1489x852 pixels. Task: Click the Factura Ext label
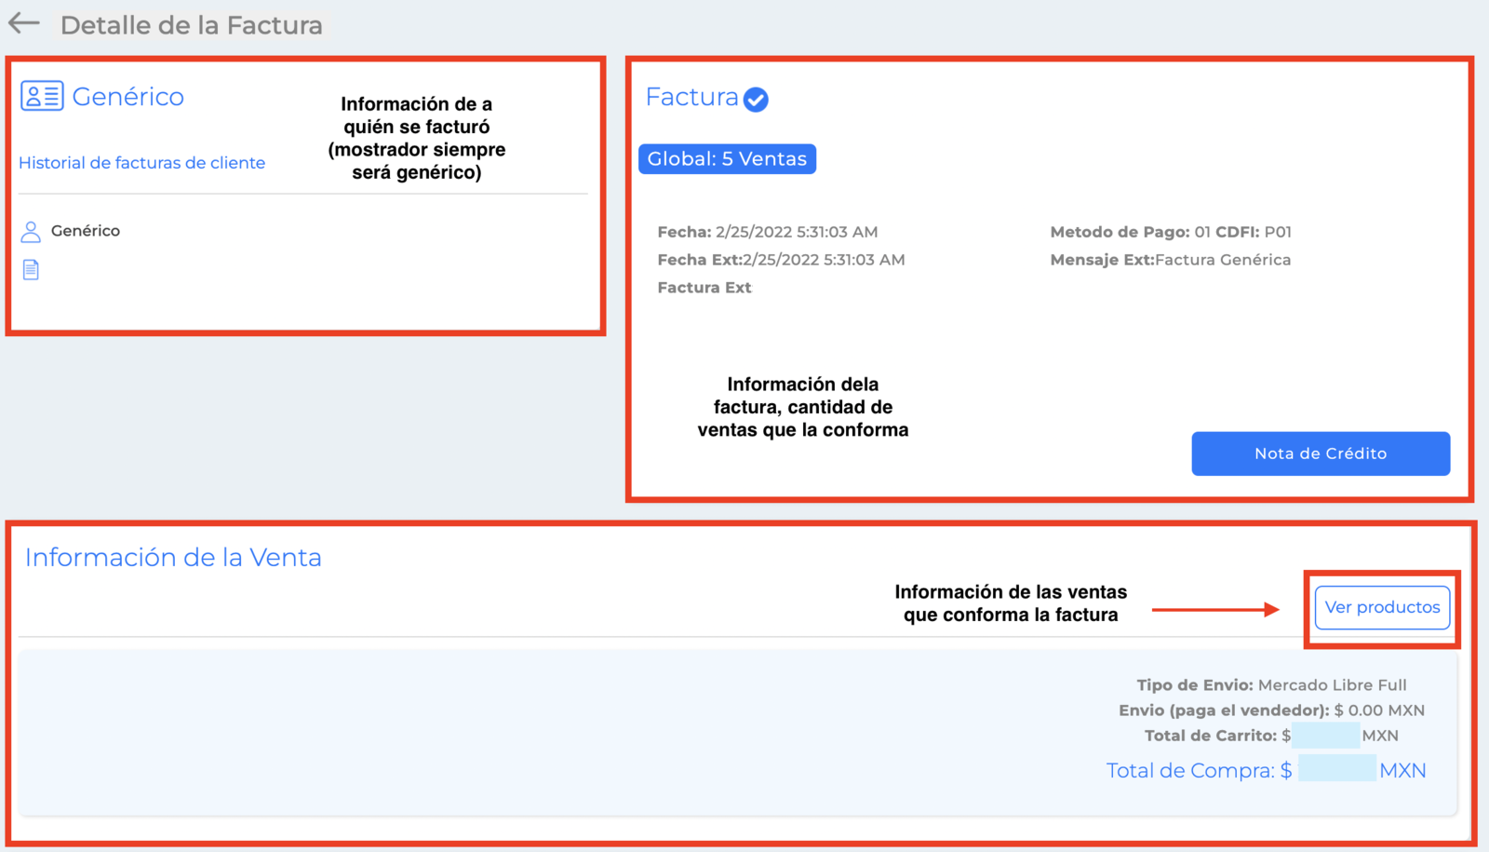coord(704,288)
